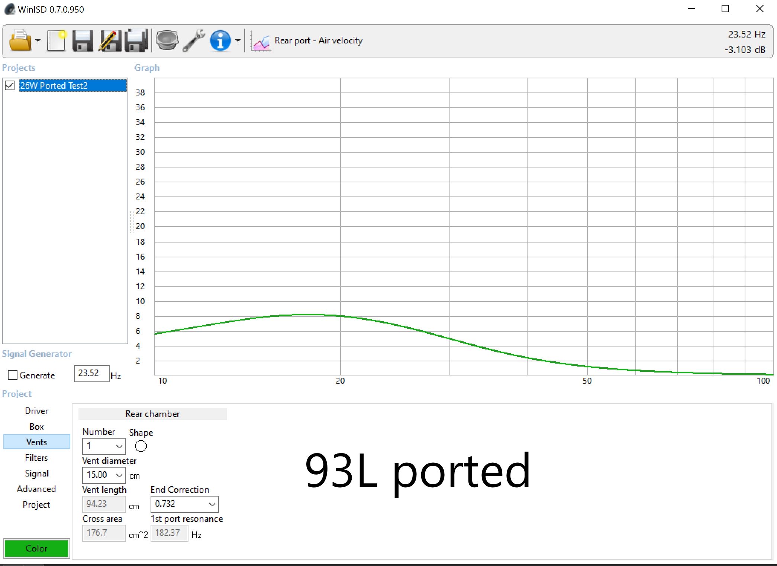Minimize the WinISD window

(x=691, y=9)
